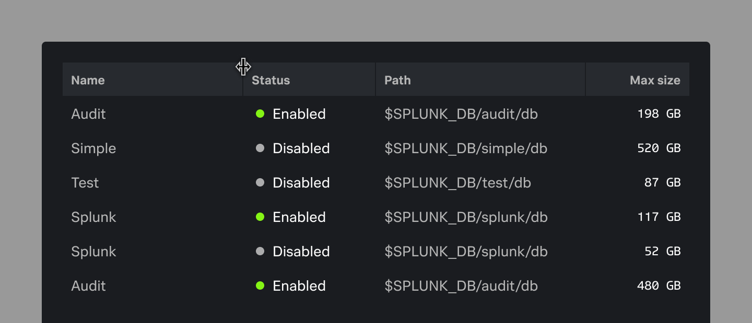Click gray status dot for 52 GB Splunk
Image resolution: width=752 pixels, height=323 pixels.
pyautogui.click(x=260, y=251)
